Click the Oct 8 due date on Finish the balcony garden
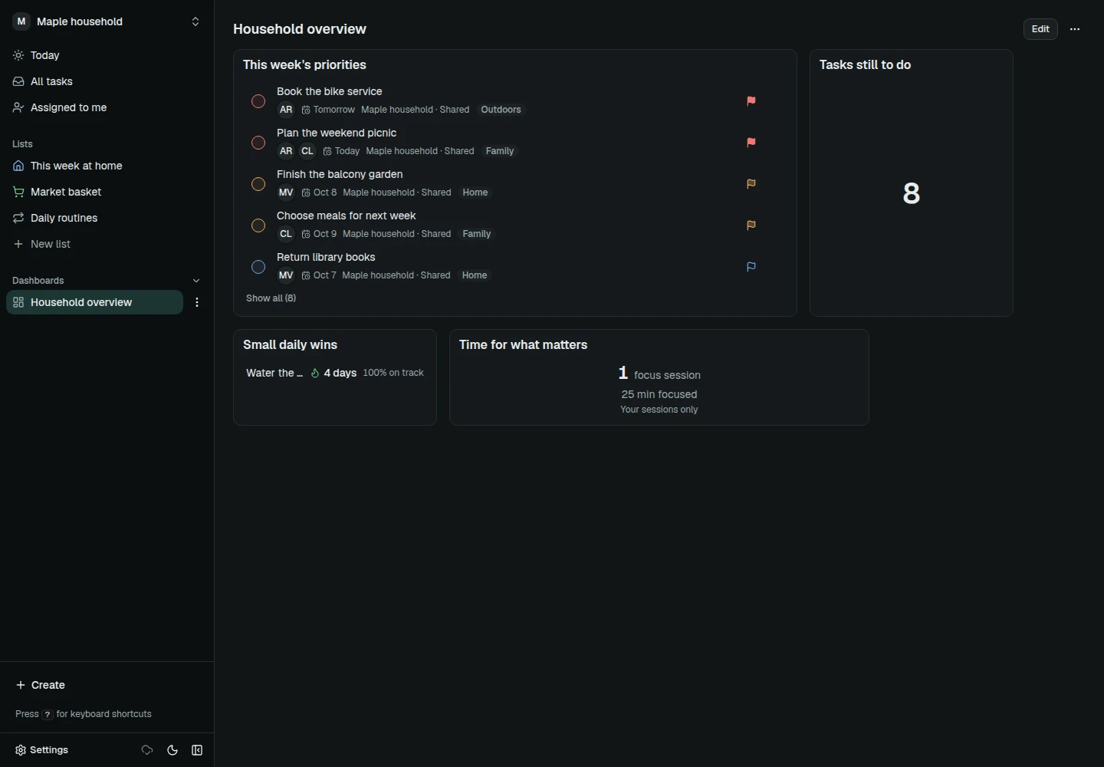 (320, 193)
